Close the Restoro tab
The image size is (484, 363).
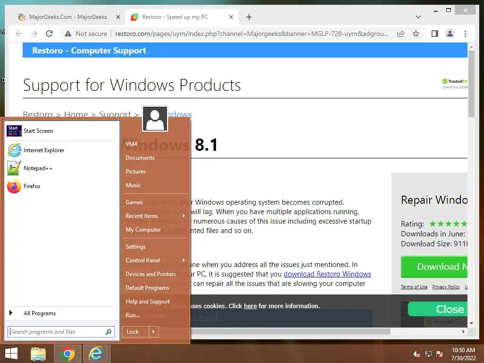231,17
